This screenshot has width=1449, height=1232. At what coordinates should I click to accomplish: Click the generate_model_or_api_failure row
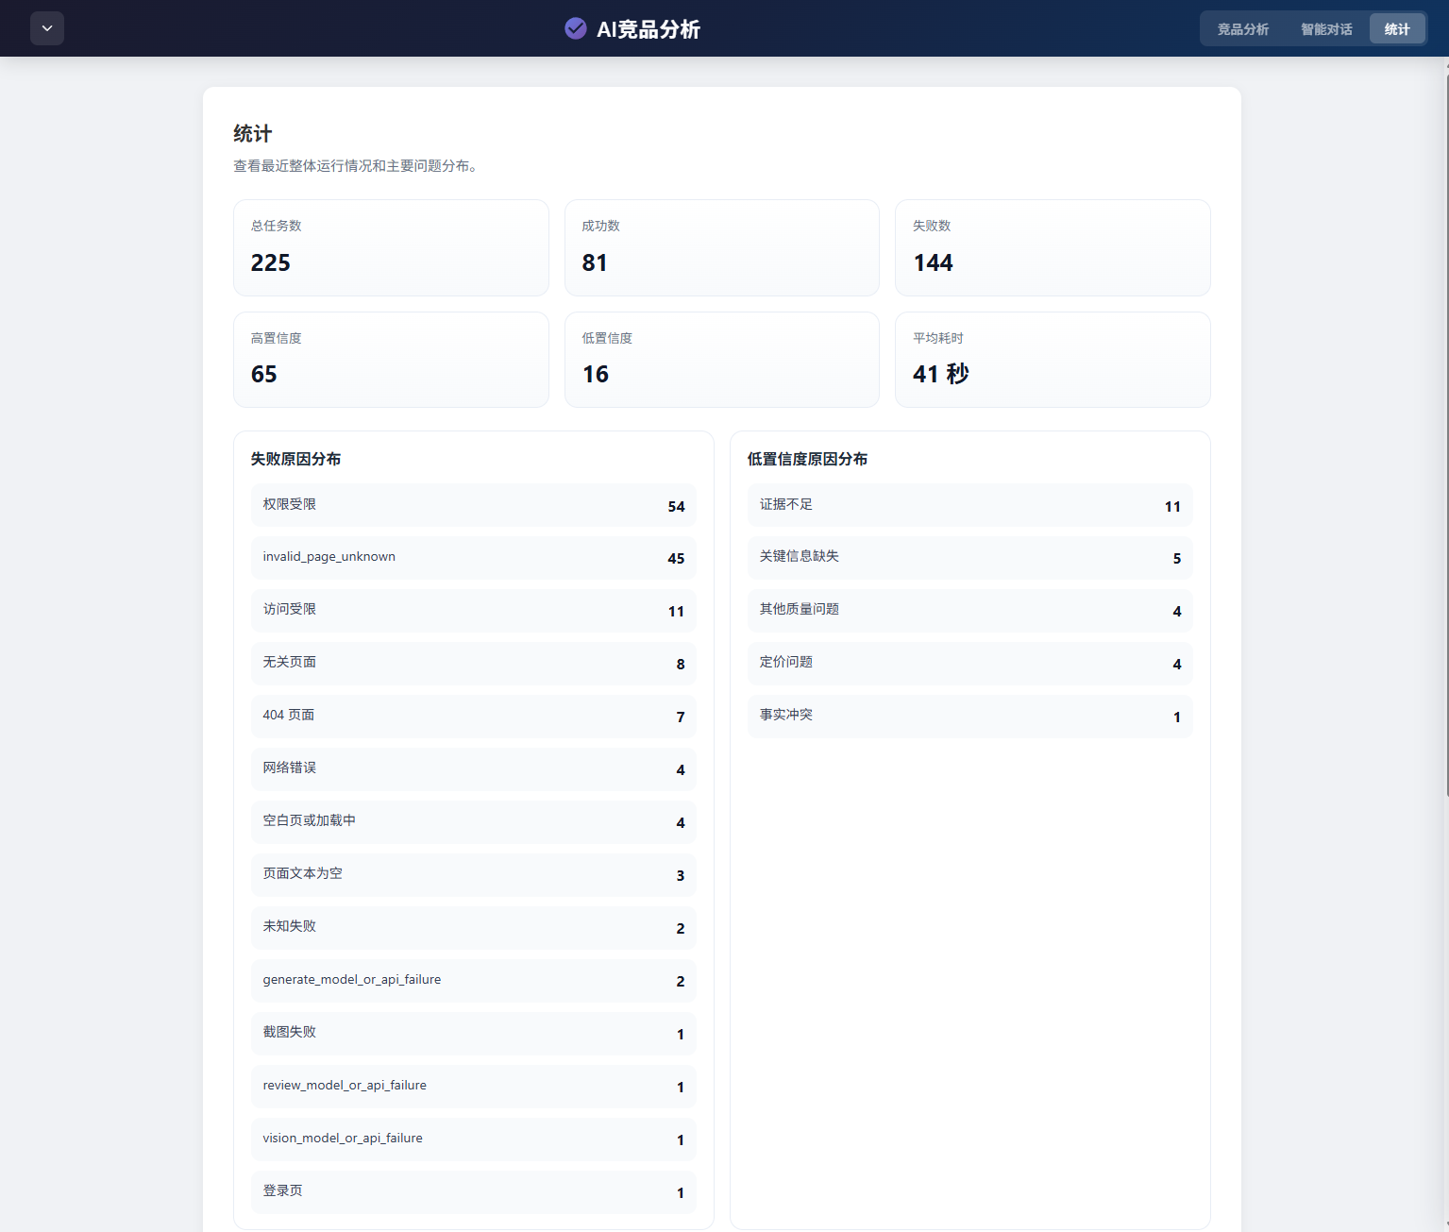pyautogui.click(x=473, y=981)
